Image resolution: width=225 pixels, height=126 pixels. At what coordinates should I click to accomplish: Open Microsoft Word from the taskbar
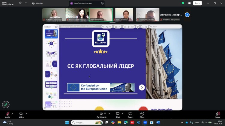pos(158,122)
